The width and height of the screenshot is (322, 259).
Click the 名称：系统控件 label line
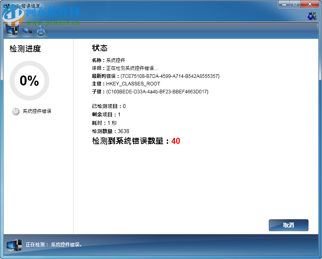tap(109, 60)
